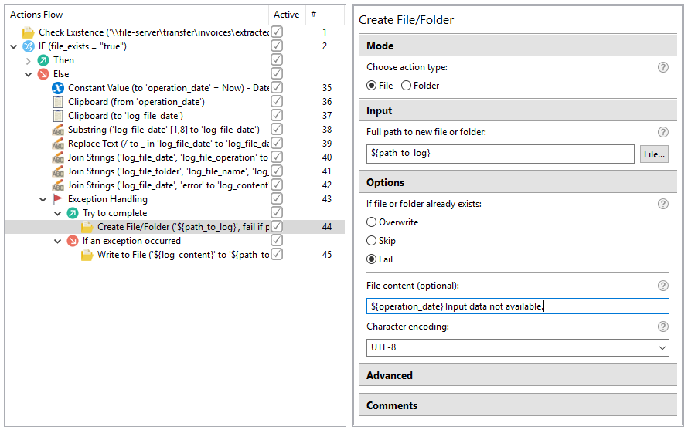Collapse the Input section header

(518, 110)
